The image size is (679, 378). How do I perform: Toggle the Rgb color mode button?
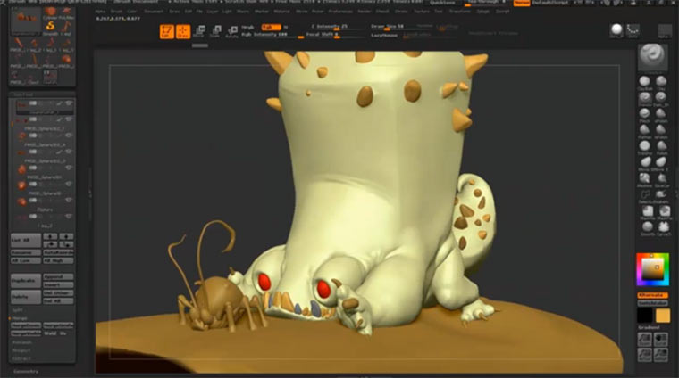(x=271, y=27)
